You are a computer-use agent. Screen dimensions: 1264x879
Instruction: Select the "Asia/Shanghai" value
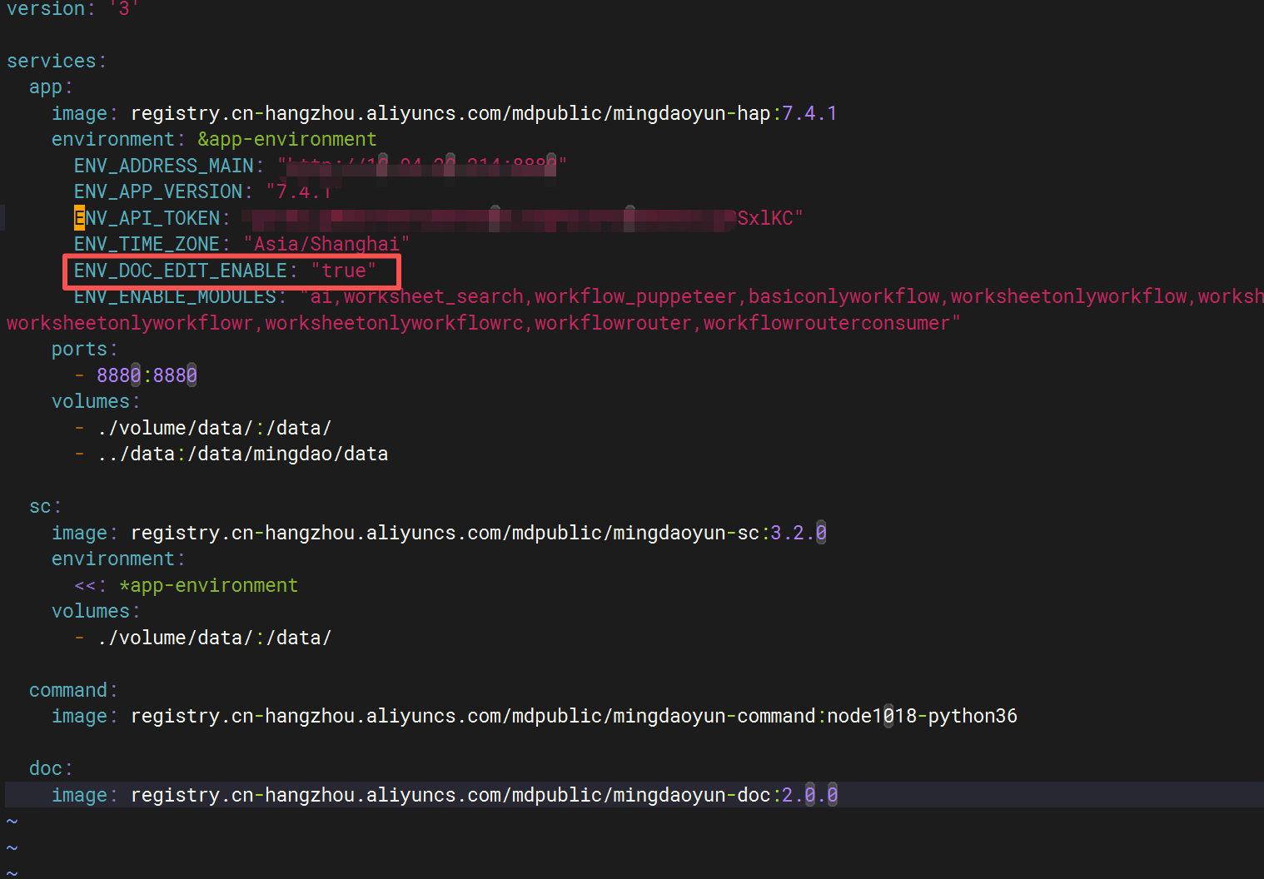point(326,244)
